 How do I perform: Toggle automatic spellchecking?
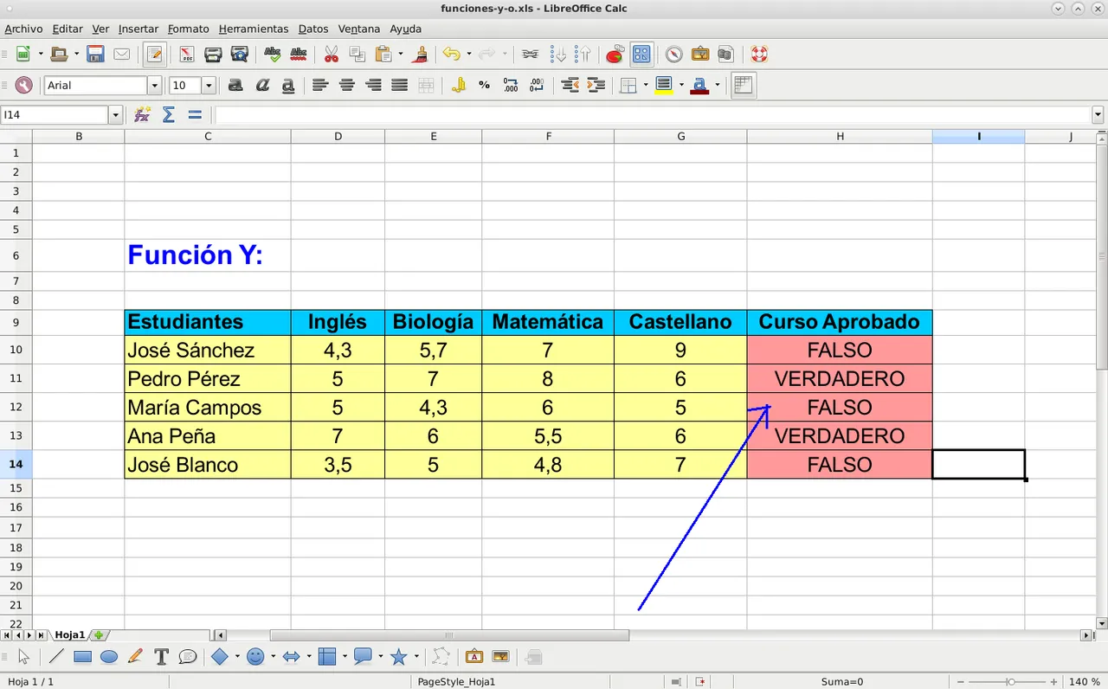pos(299,54)
